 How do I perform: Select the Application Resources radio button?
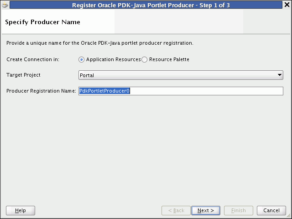coord(81,60)
